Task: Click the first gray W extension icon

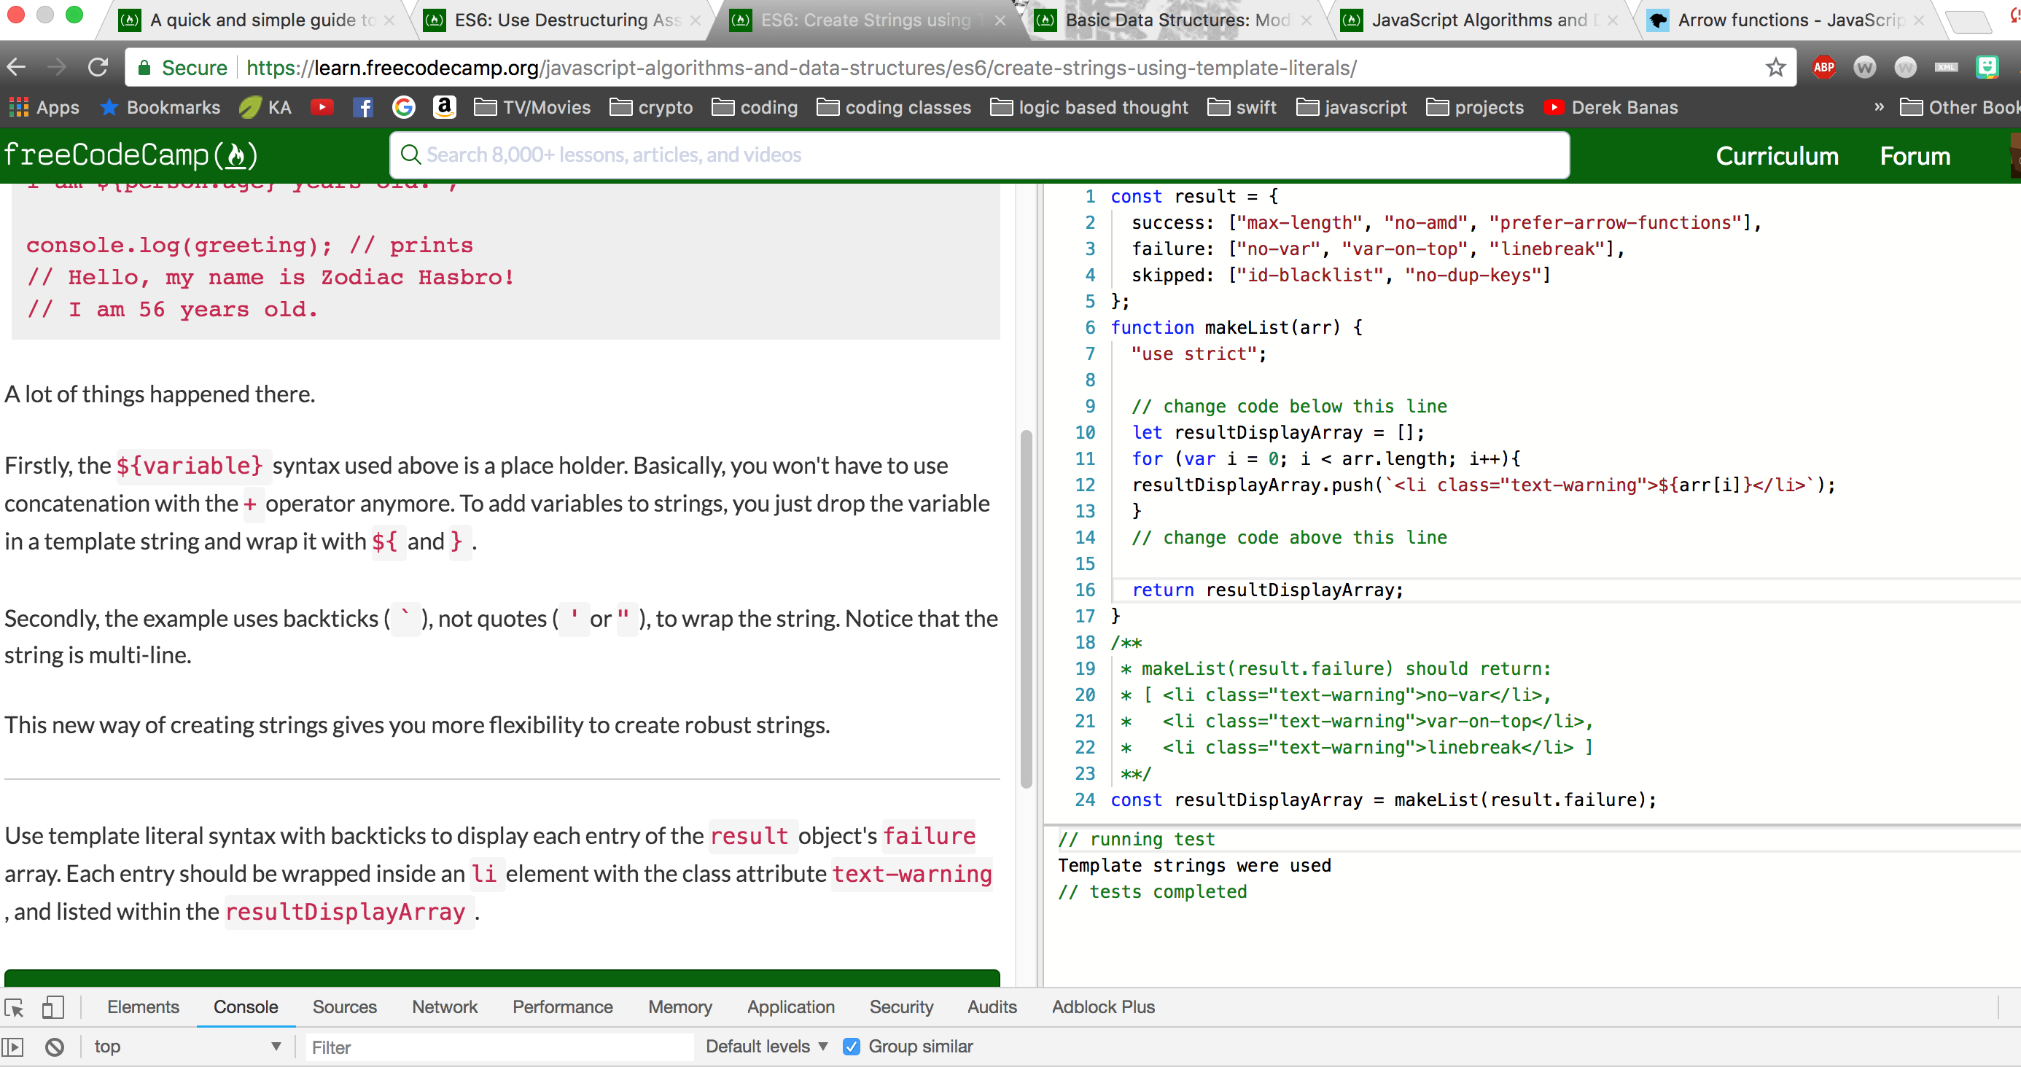Action: (1864, 68)
